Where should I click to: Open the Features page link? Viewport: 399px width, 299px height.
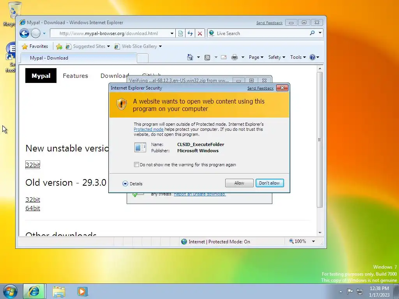tap(75, 76)
